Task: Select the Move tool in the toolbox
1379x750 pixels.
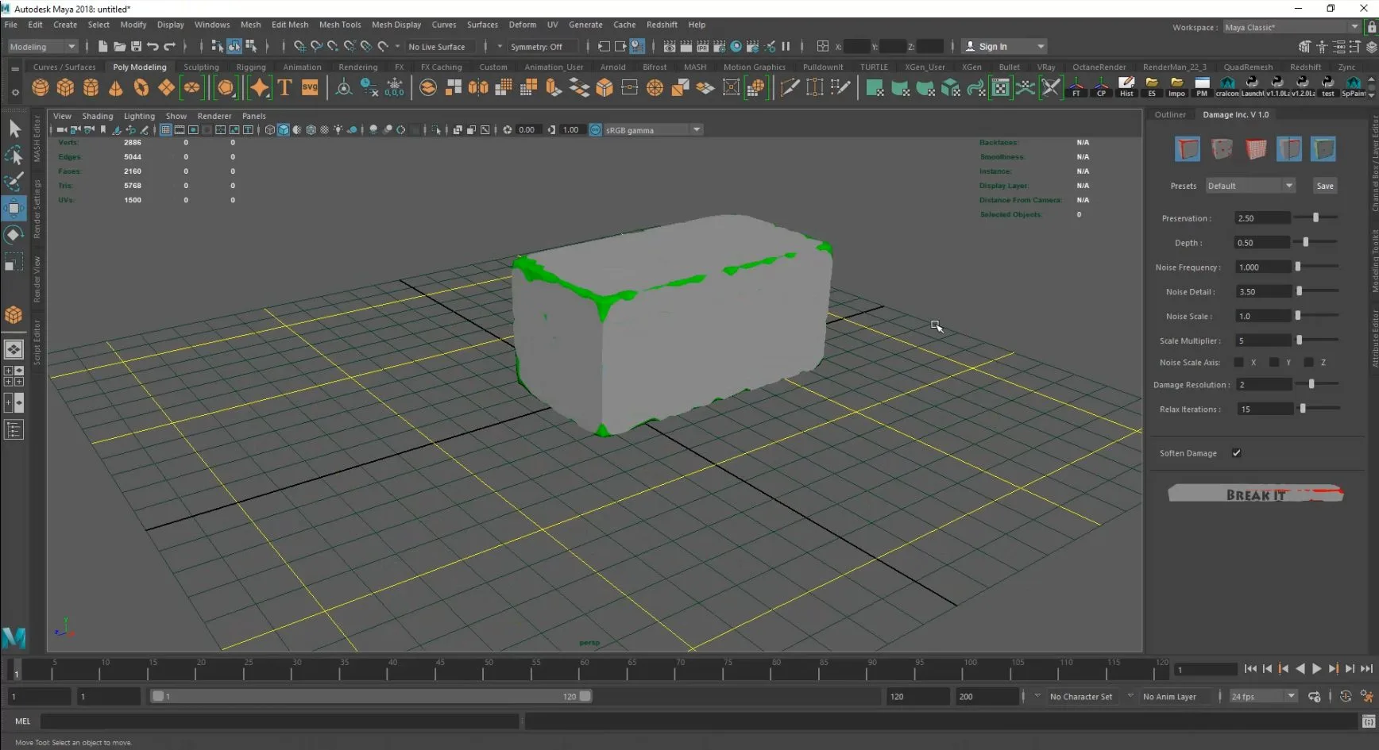Action: coord(14,209)
